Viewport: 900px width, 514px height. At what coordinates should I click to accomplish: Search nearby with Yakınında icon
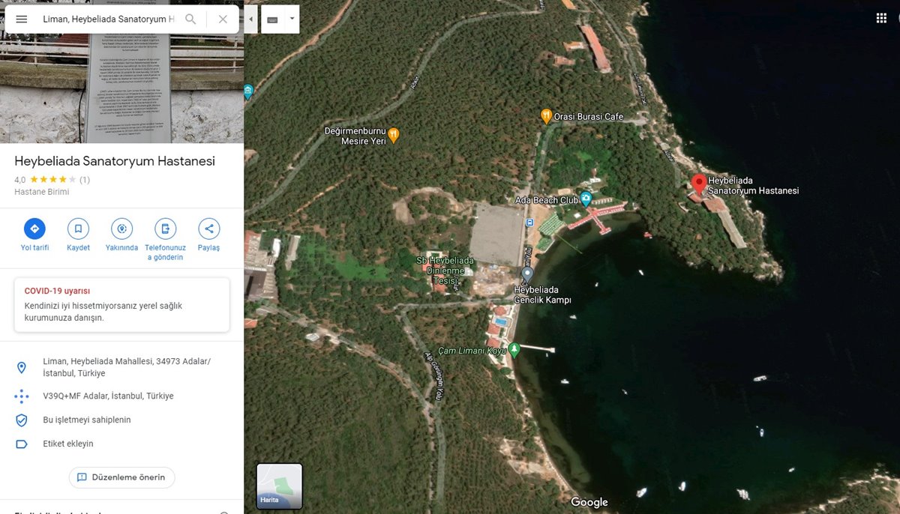[121, 229]
